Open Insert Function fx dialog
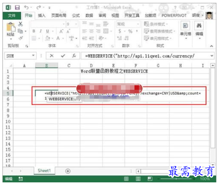 pos(74,55)
